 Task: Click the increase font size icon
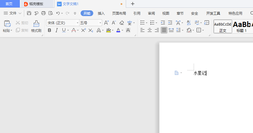point(106,23)
